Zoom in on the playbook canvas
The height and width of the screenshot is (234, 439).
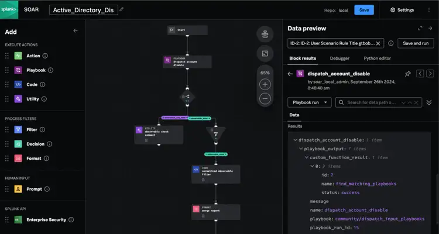coord(265,84)
